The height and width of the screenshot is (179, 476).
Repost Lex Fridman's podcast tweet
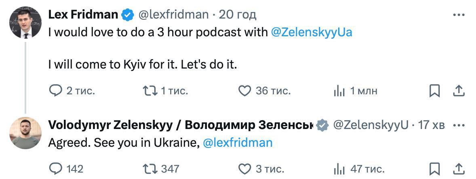click(150, 91)
